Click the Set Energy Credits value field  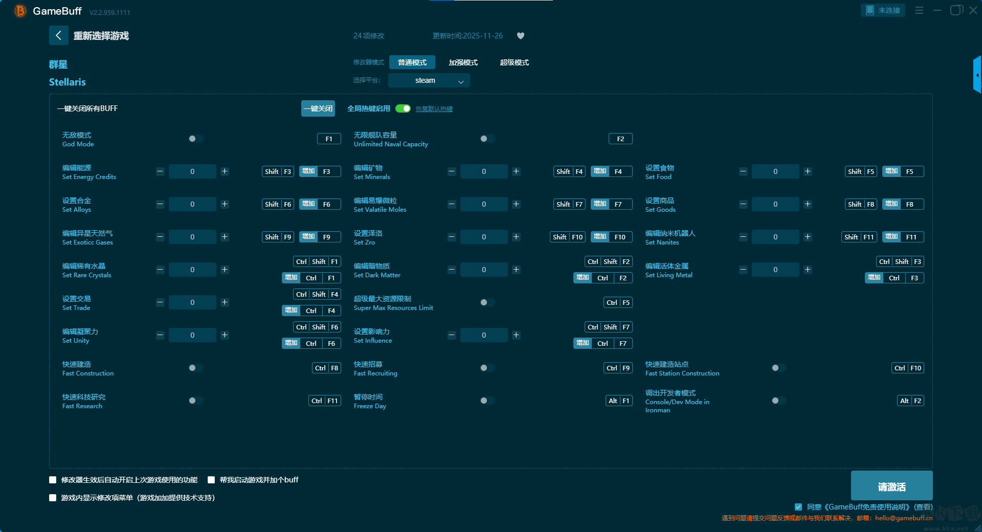click(192, 171)
